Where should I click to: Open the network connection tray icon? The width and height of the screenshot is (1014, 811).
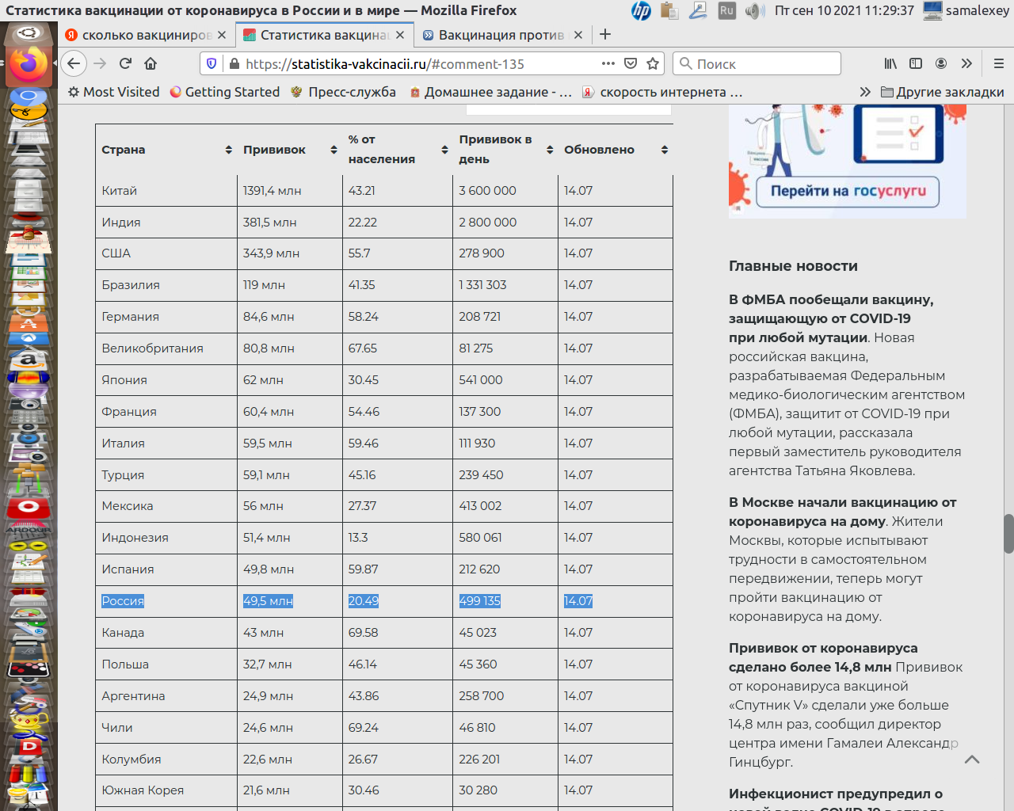(x=698, y=10)
